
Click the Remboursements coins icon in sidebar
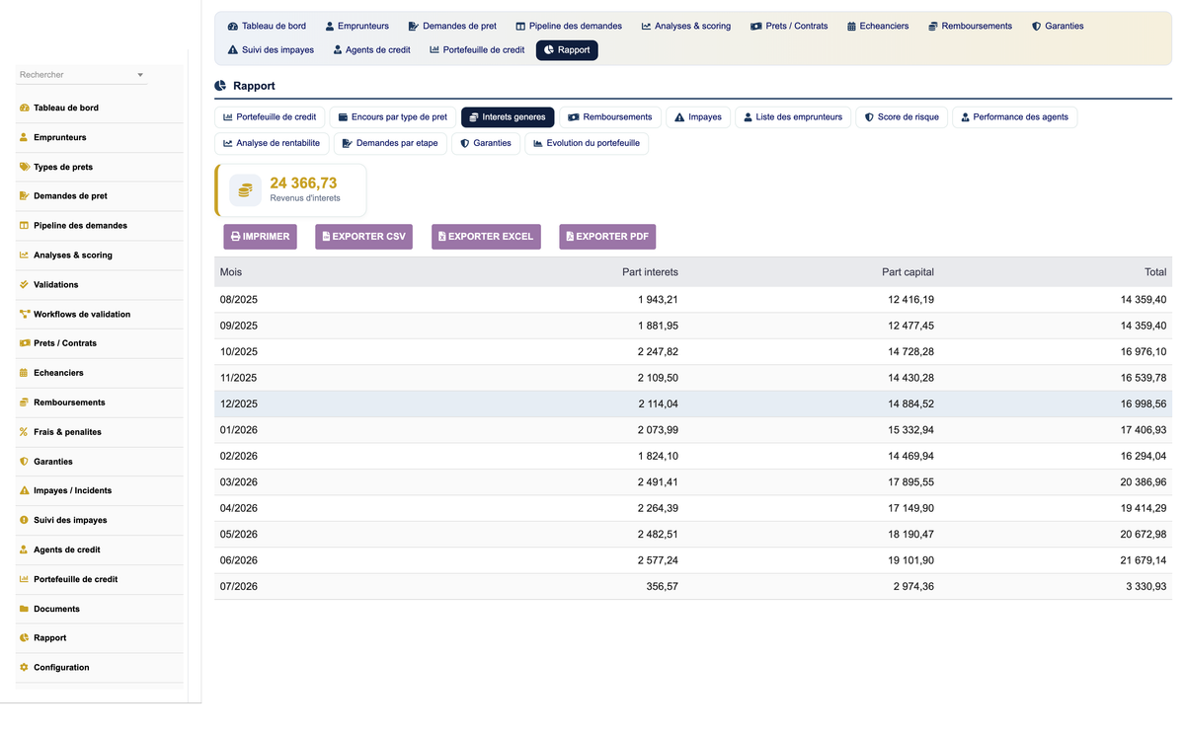(24, 403)
